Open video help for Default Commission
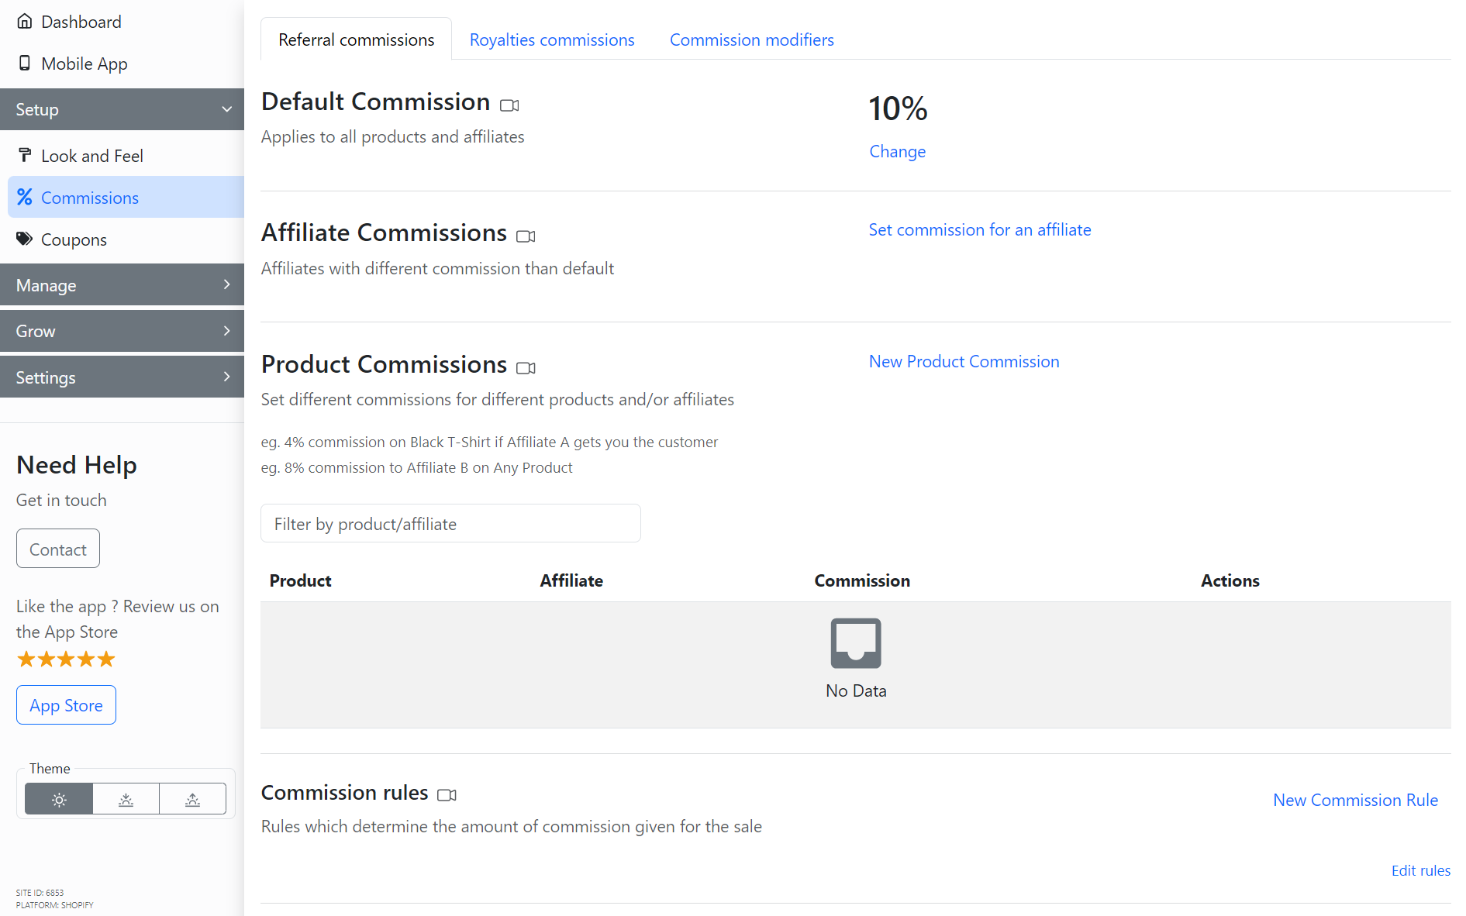The width and height of the screenshot is (1466, 916). coord(509,105)
